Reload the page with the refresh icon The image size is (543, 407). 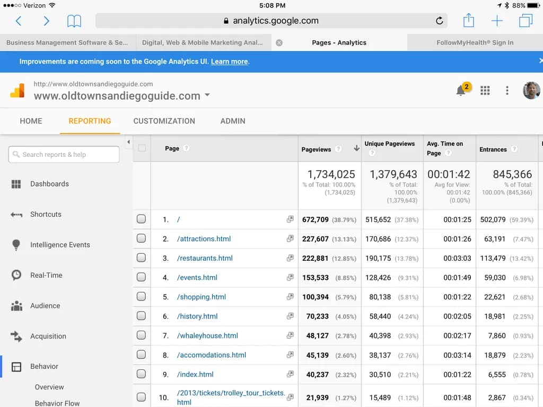tap(439, 21)
